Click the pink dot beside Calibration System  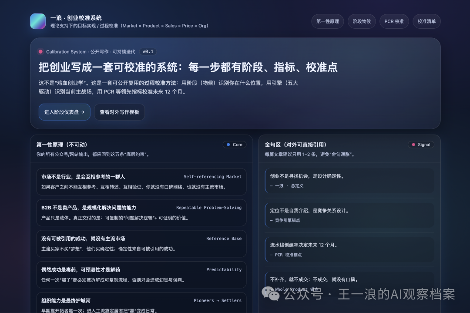[40, 51]
